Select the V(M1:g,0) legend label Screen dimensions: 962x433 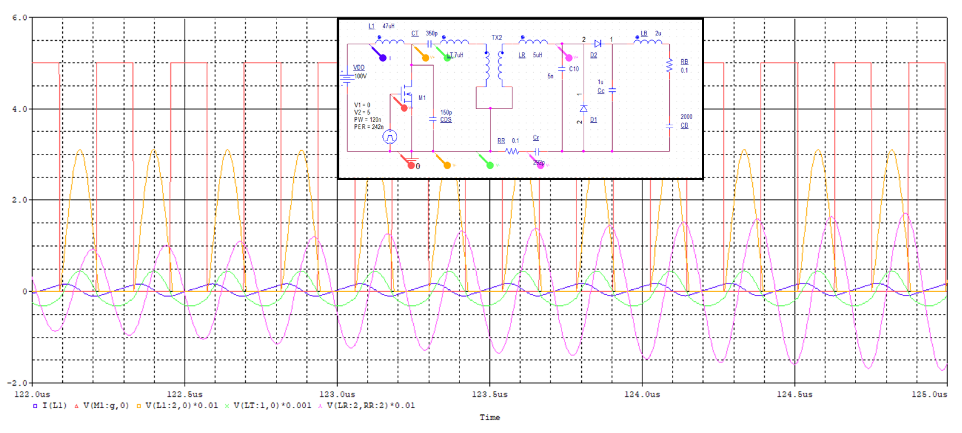(x=106, y=406)
